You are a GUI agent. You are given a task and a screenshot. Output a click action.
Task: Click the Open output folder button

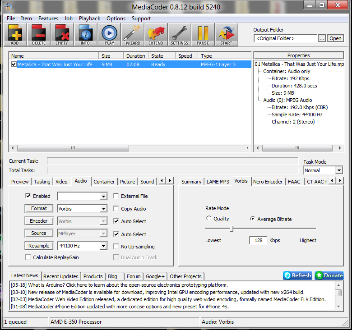(x=335, y=38)
